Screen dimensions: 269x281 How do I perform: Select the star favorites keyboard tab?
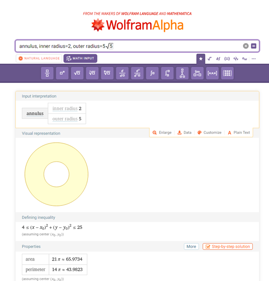point(201,59)
